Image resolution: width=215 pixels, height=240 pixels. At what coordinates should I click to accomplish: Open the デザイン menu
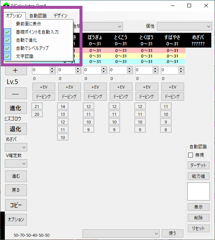[x=60, y=15]
